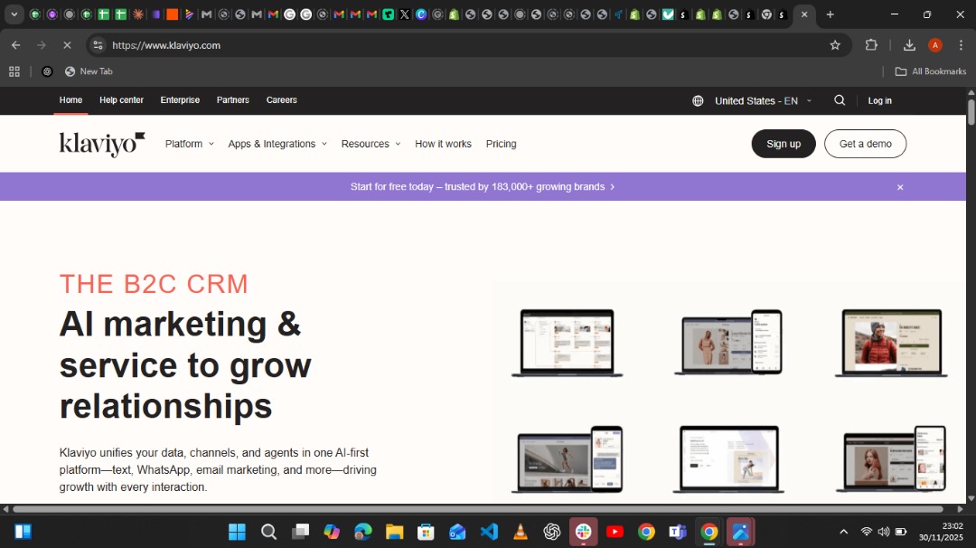Expand the Apps & Integrations dropdown
976x548 pixels.
(277, 144)
